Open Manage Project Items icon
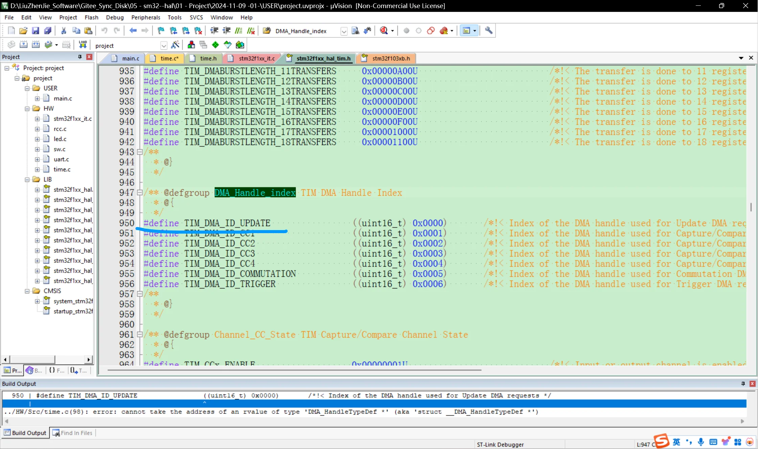Image resolution: width=758 pixels, height=449 pixels. (x=191, y=45)
